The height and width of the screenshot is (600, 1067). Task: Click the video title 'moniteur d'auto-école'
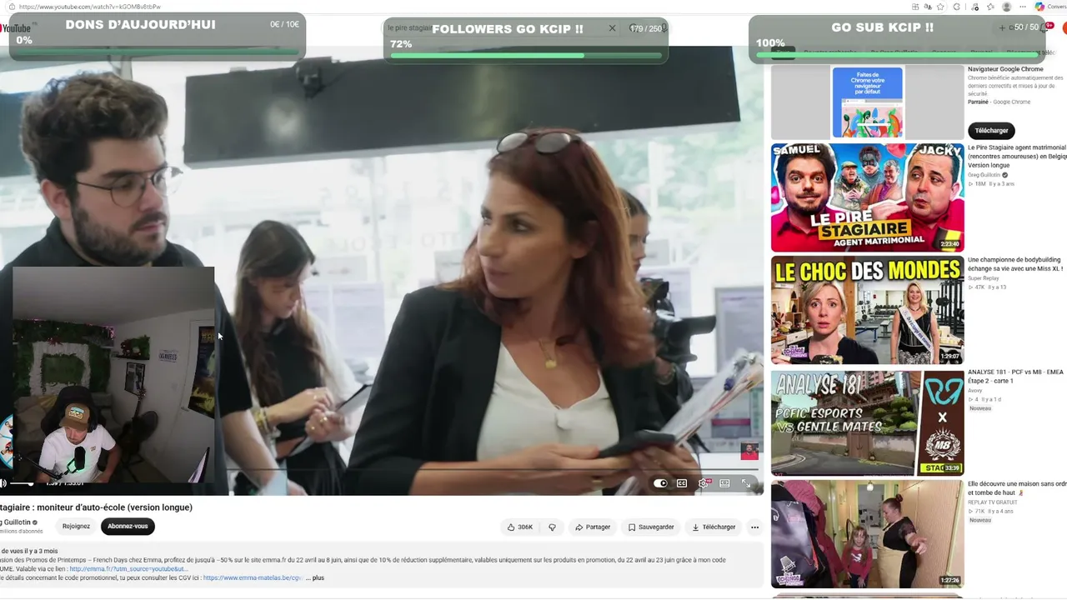[x=96, y=507]
